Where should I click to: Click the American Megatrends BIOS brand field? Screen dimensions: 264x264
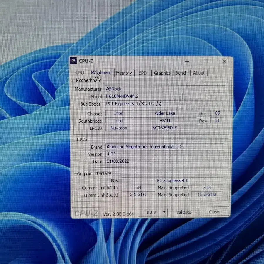tap(165, 147)
